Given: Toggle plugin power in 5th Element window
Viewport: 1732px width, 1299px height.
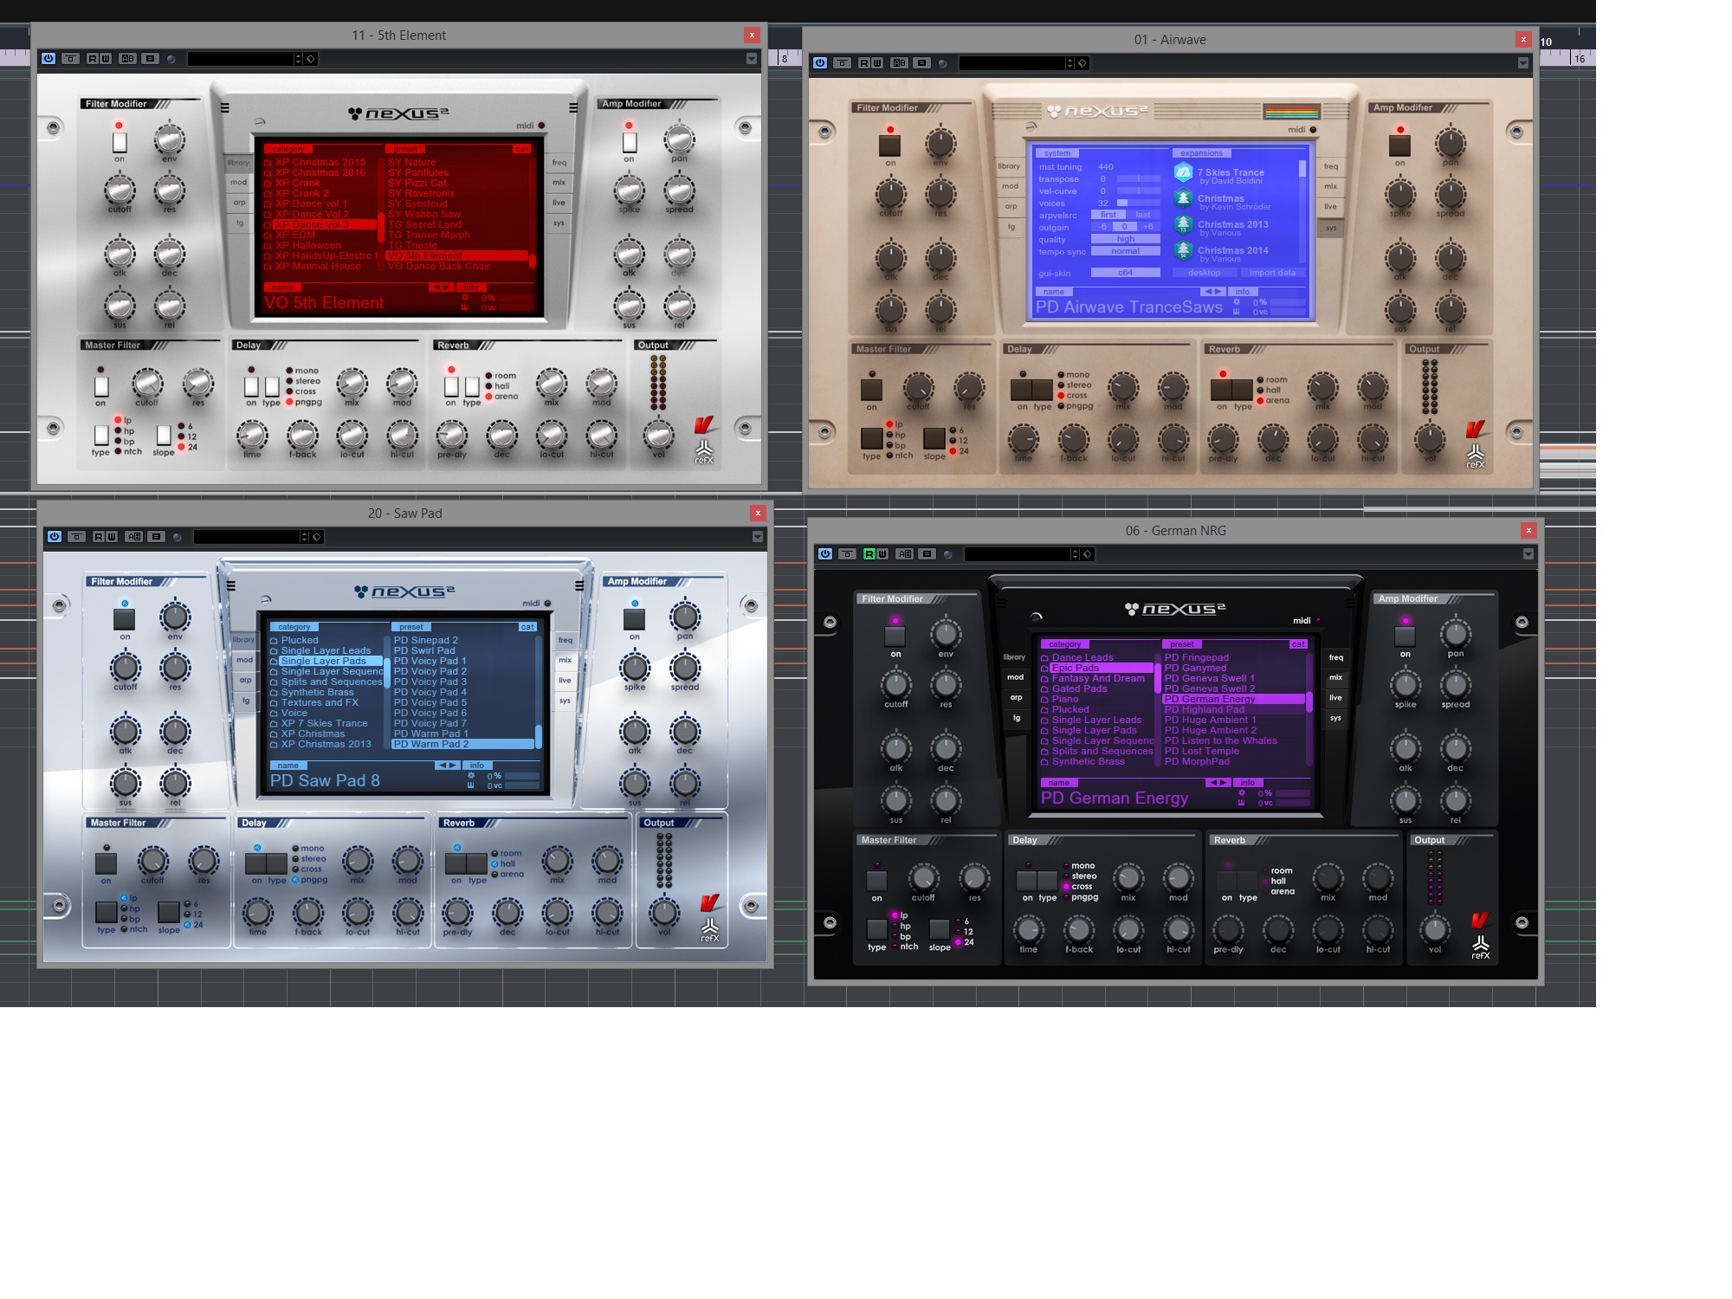Looking at the screenshot, I should [x=48, y=59].
